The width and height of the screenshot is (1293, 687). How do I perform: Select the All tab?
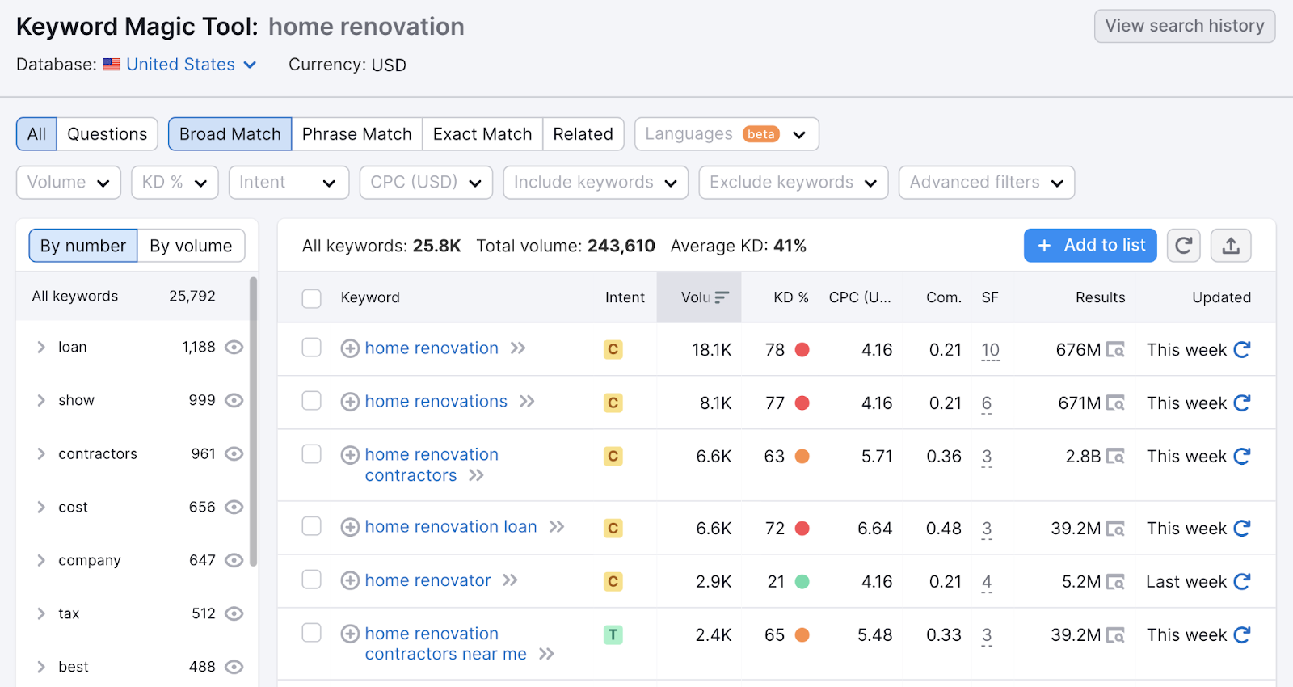click(x=36, y=134)
